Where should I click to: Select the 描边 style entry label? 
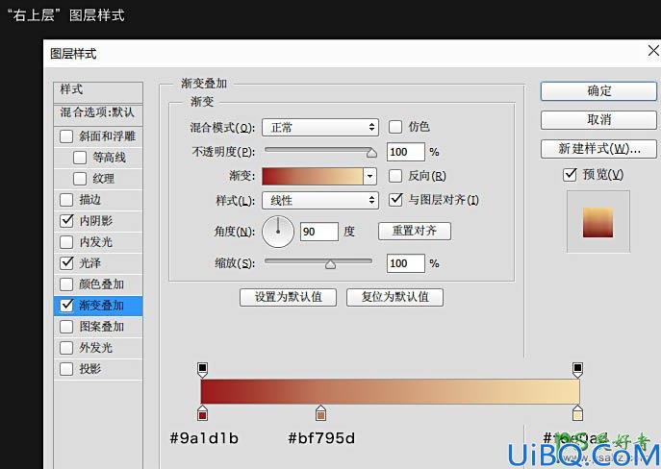pos(89,200)
